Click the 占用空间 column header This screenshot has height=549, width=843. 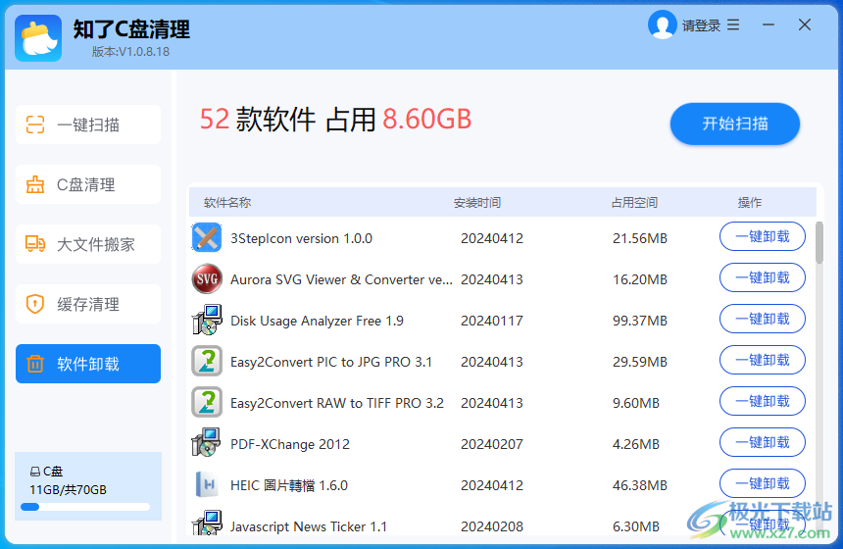click(634, 203)
